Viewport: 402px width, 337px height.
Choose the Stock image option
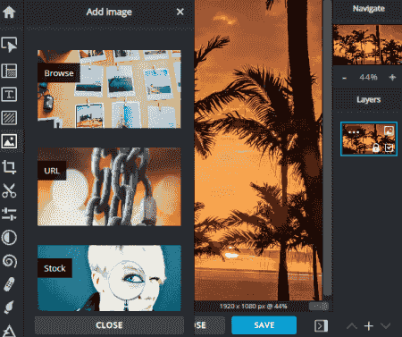pyautogui.click(x=109, y=278)
